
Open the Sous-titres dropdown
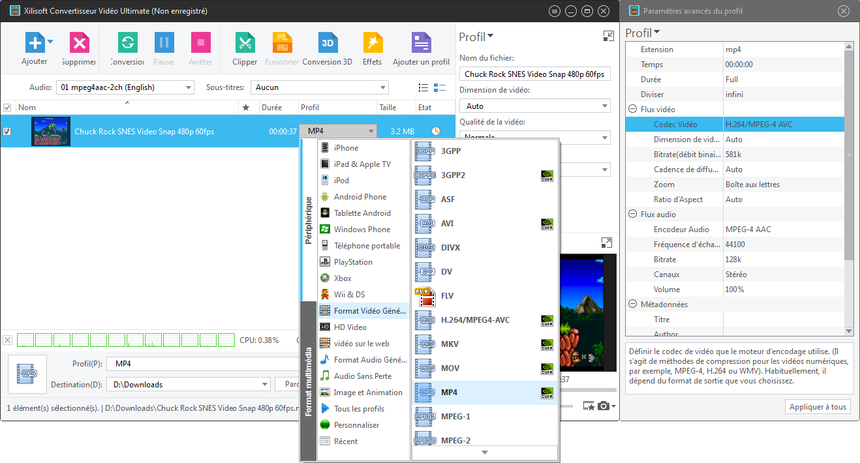320,87
